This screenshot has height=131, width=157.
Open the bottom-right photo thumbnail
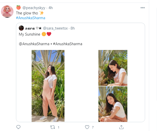pos(113,104)
